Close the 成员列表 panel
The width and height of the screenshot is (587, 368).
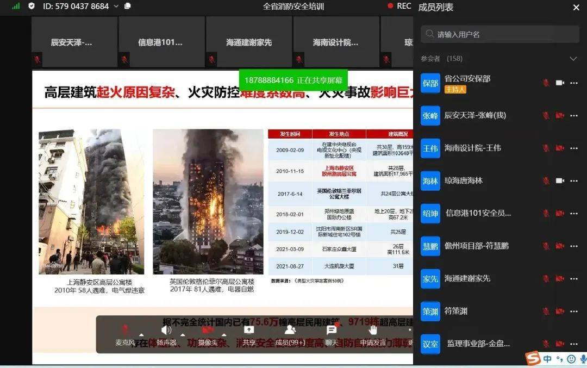576,8
